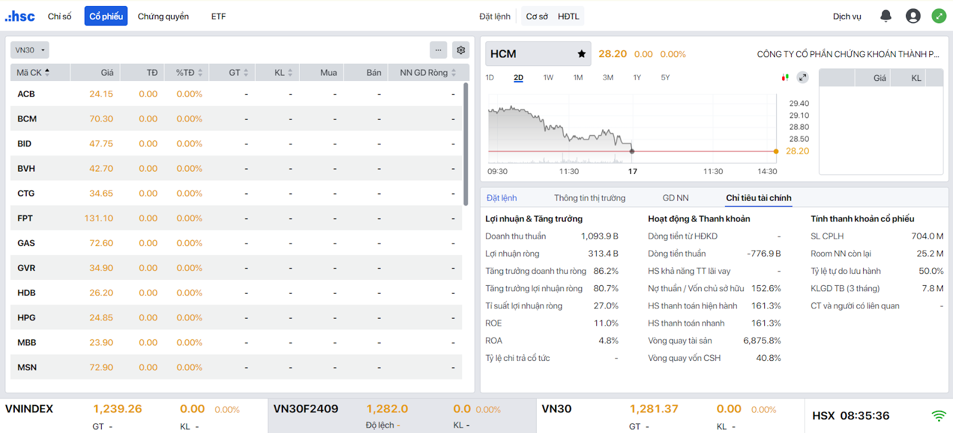Open the Chỉ tiêu tài chính tab
The image size is (953, 433).
point(758,198)
